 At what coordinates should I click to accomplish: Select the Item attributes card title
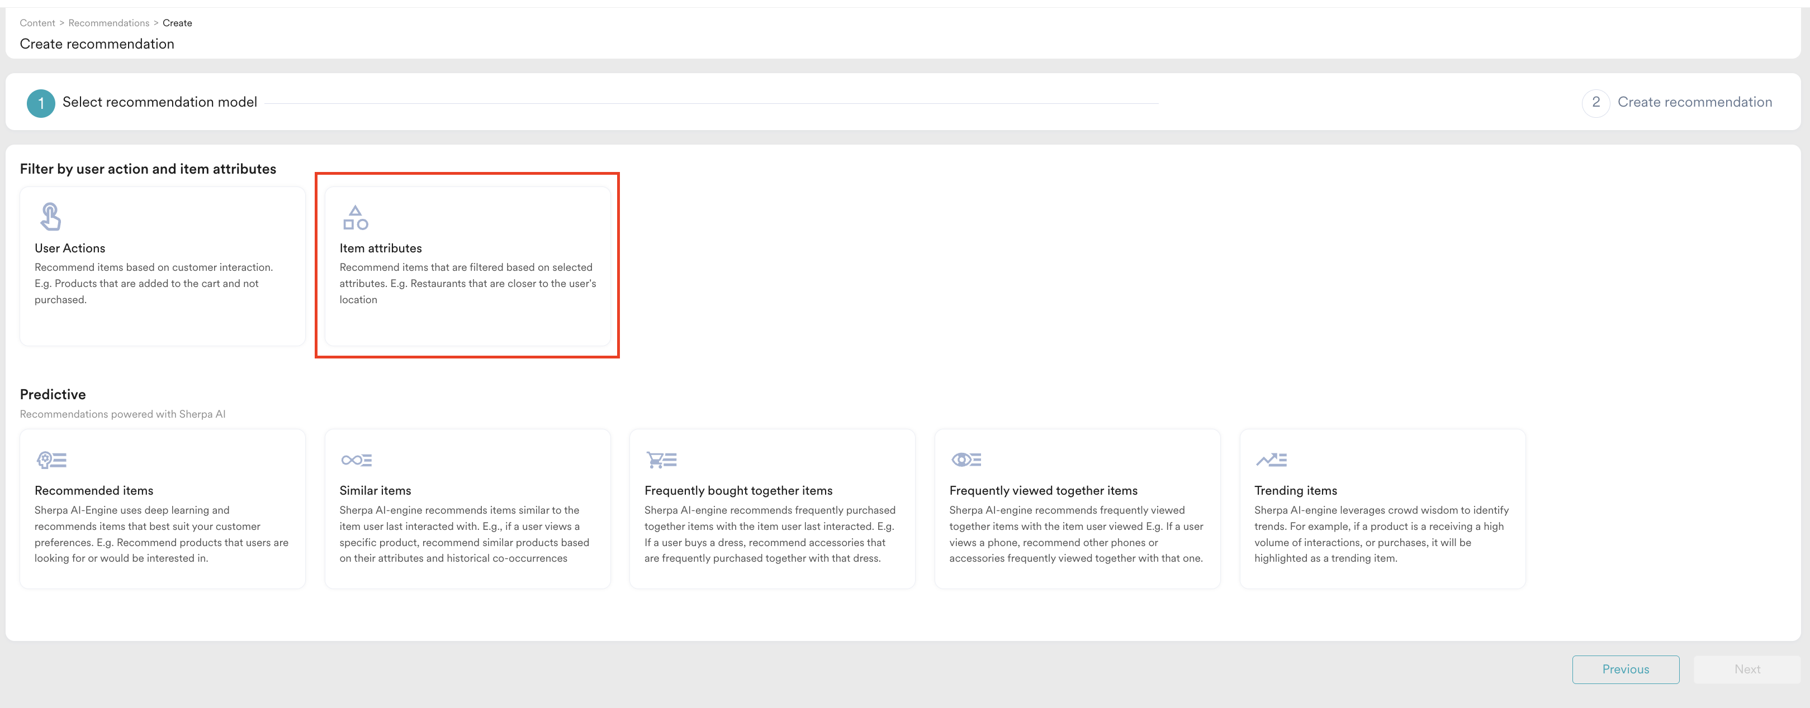pyautogui.click(x=380, y=248)
